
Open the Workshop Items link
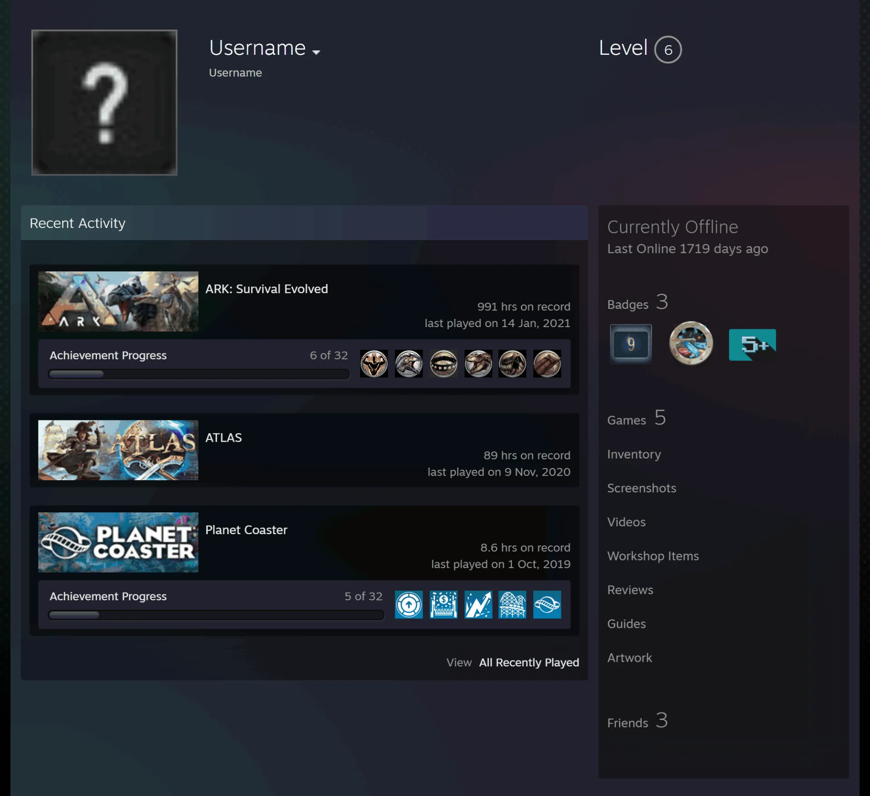(x=653, y=556)
